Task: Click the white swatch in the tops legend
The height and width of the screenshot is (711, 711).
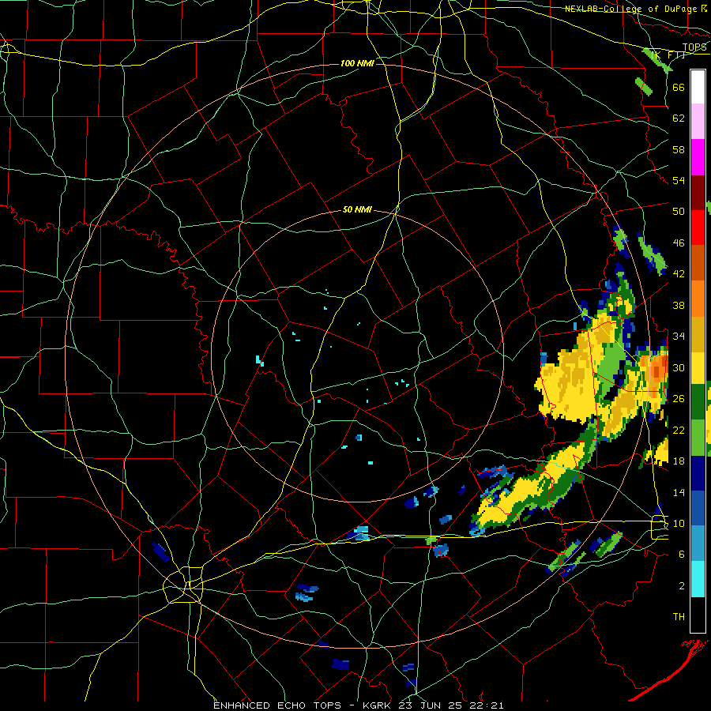Action: coord(698,87)
